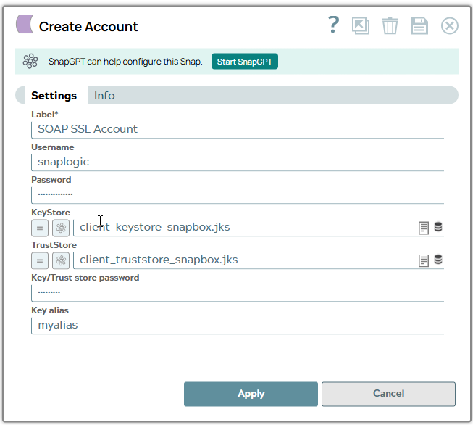The width and height of the screenshot is (473, 425).
Task: Click the Apply button
Action: (251, 394)
